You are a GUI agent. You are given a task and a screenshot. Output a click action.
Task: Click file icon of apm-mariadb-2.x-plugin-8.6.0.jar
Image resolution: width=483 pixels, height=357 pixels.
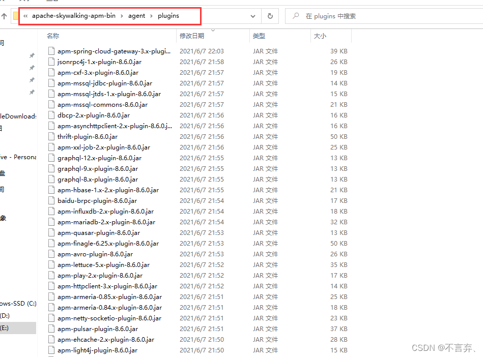[x=51, y=222]
